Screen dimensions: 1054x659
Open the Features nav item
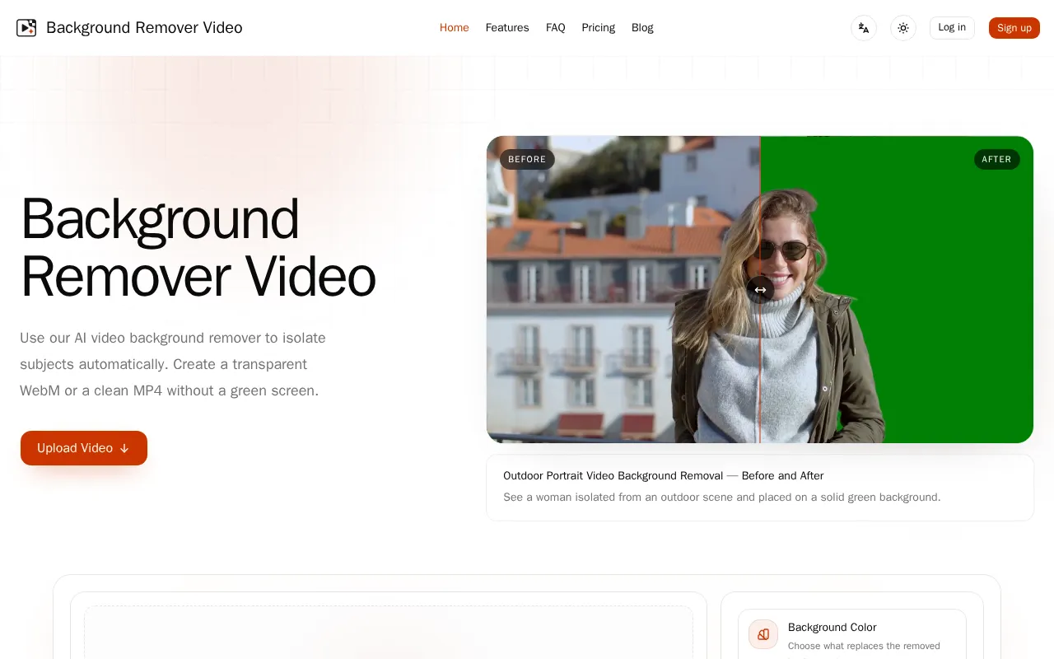[x=507, y=28]
